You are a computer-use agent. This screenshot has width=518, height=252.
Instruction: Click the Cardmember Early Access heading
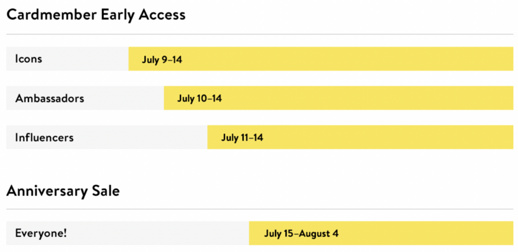[96, 15]
